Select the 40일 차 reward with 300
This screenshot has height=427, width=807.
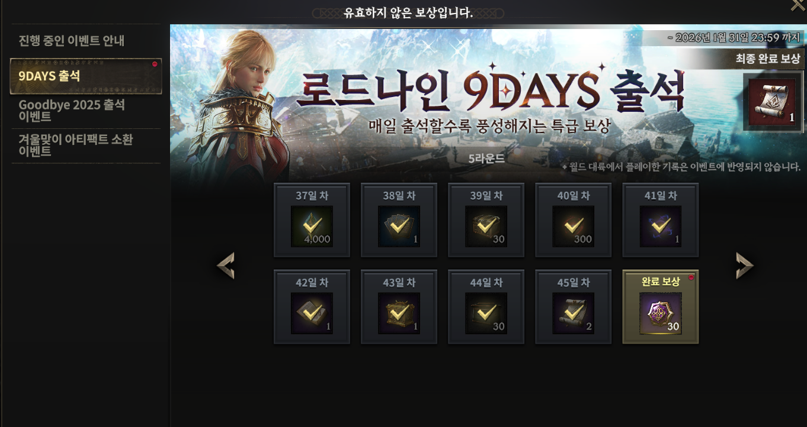pos(574,227)
